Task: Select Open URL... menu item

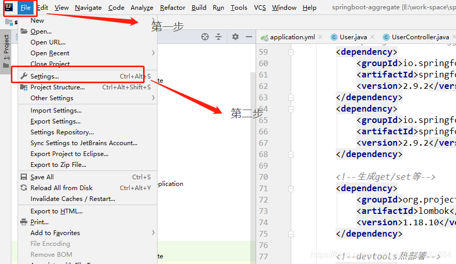Action: pyautogui.click(x=88, y=42)
